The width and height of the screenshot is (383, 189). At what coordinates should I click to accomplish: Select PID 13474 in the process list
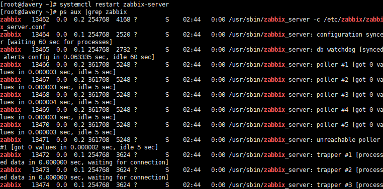tap(41, 185)
